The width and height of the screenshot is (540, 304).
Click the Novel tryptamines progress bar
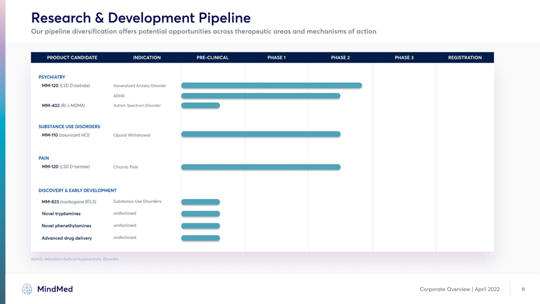[200, 214]
